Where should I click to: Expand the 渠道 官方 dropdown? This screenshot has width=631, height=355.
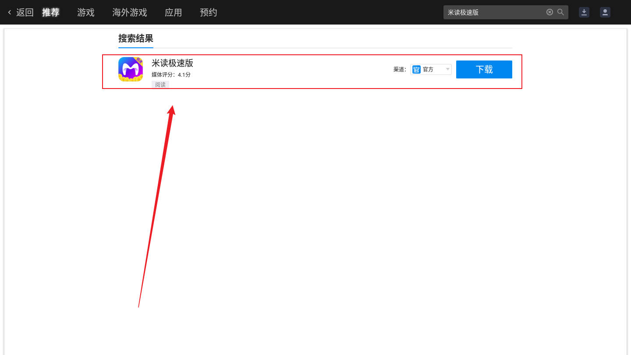[431, 69]
